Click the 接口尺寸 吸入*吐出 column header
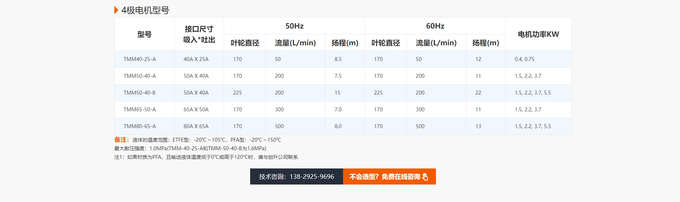The image size is (680, 202). point(199,34)
